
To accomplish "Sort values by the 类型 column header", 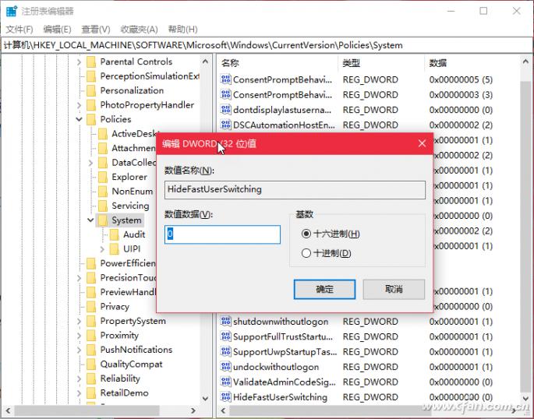I will click(x=381, y=63).
